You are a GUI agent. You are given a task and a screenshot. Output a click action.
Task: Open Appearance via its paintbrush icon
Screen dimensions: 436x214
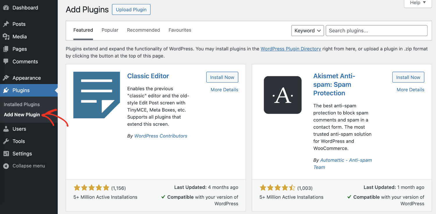(6, 78)
